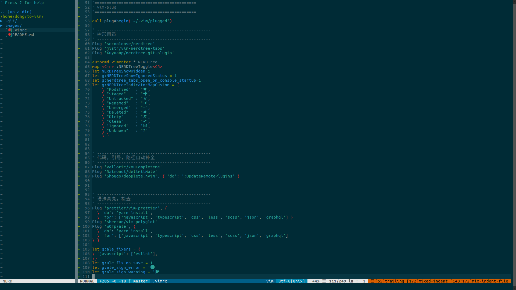Click 'let NERDTreeShowHidden=1' line
The width and height of the screenshot is (516, 290).
(121, 71)
